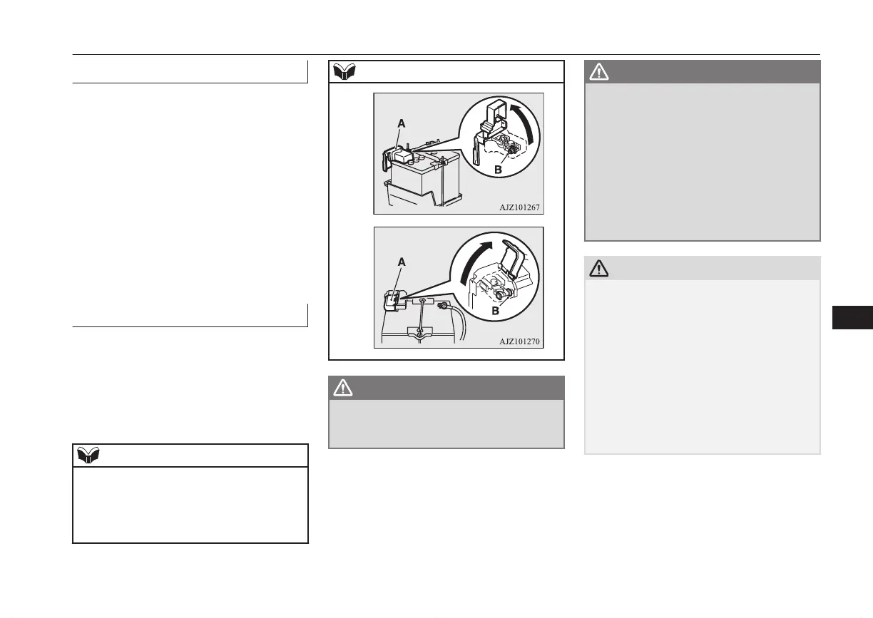The image size is (873, 618).
Task: Click the dark-gray warning body in the top-right box
Action: [703, 162]
